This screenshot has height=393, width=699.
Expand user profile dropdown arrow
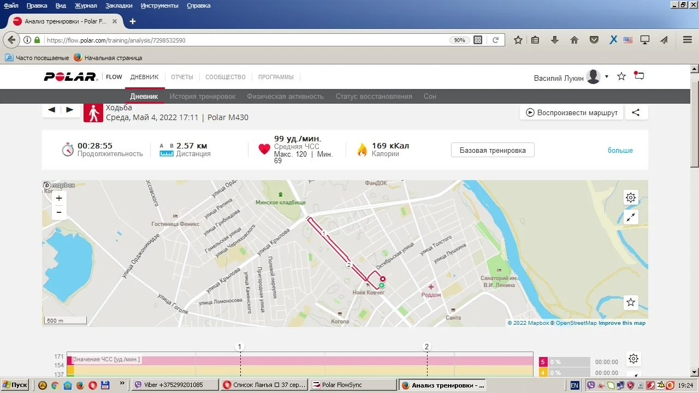pyautogui.click(x=607, y=77)
